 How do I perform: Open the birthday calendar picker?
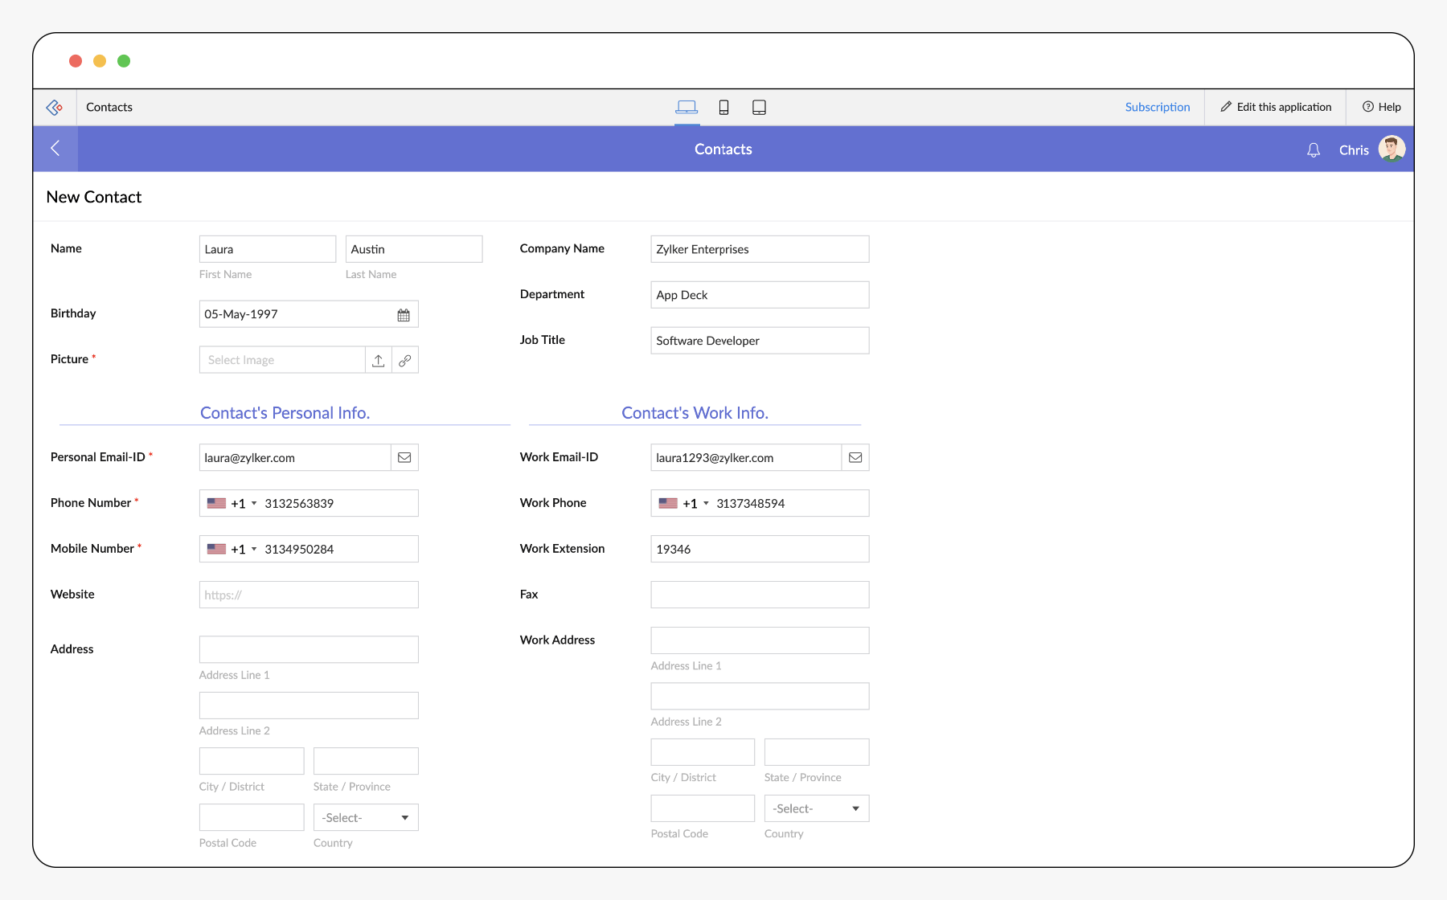(x=404, y=315)
